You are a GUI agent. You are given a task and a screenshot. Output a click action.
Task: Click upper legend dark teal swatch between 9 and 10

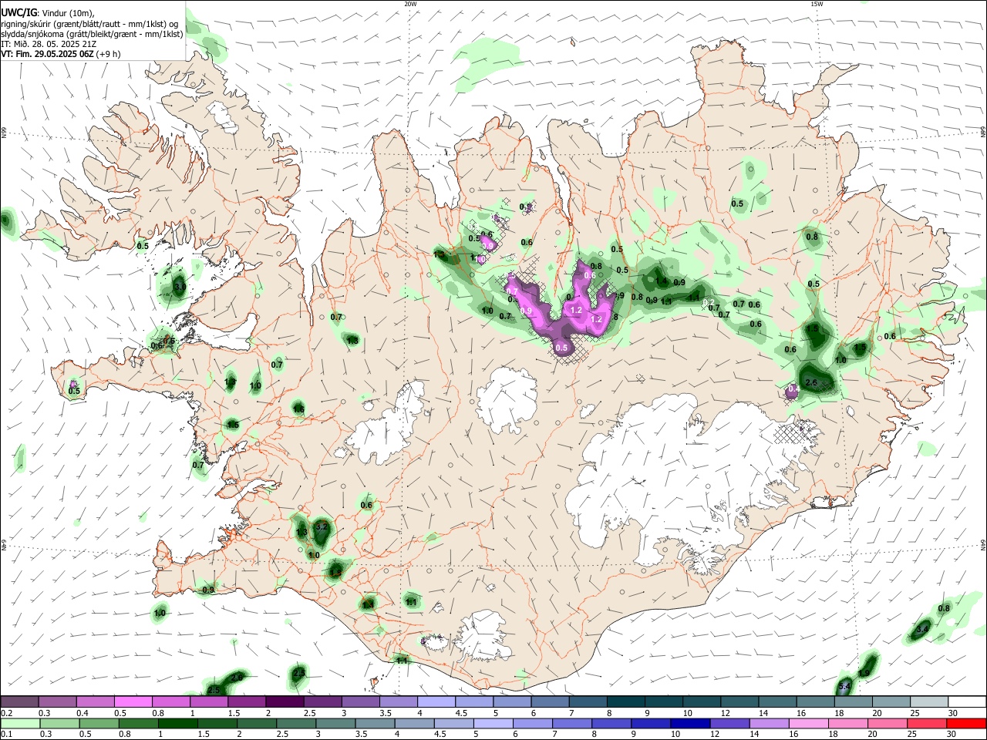[x=664, y=701]
